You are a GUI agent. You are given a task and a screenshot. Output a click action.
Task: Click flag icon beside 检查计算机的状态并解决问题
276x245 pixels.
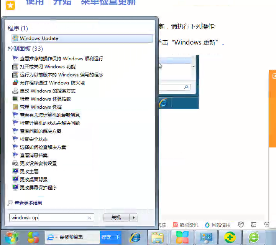(15, 123)
